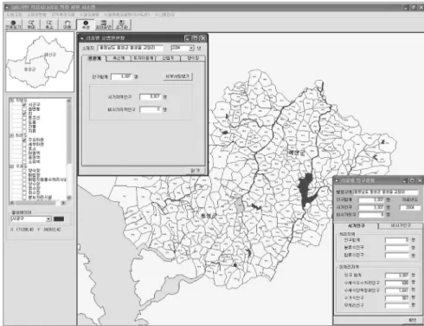Click 닫기 in the pollution-source dialog
The image size is (424, 326).
pos(196,171)
